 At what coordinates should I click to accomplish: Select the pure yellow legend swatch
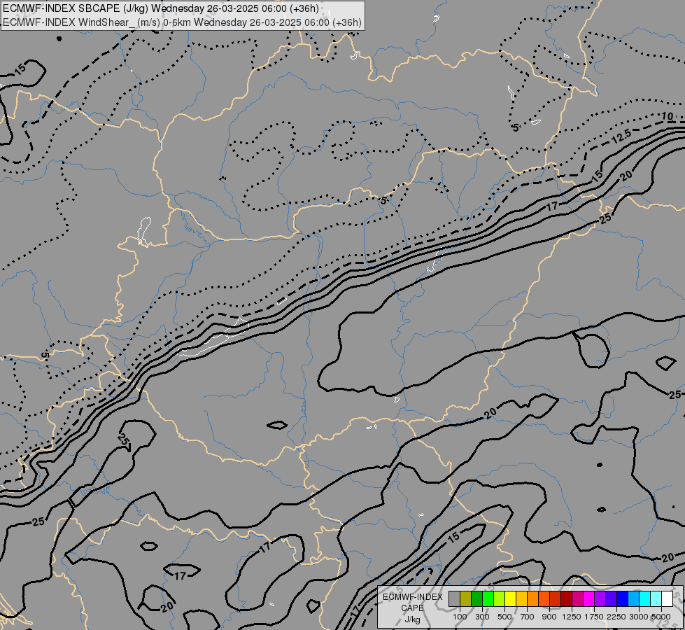coord(510,598)
